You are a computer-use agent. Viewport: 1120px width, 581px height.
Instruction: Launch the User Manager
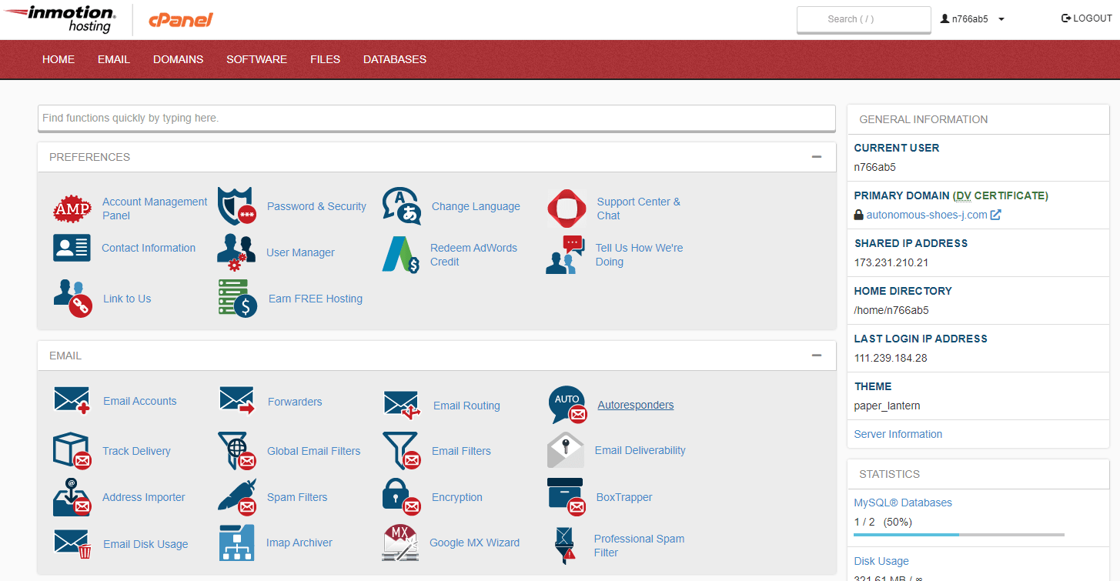[x=301, y=252]
